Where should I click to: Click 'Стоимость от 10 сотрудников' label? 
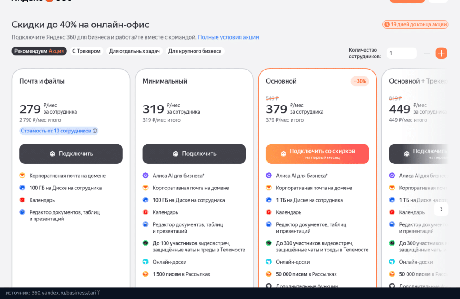click(56, 131)
